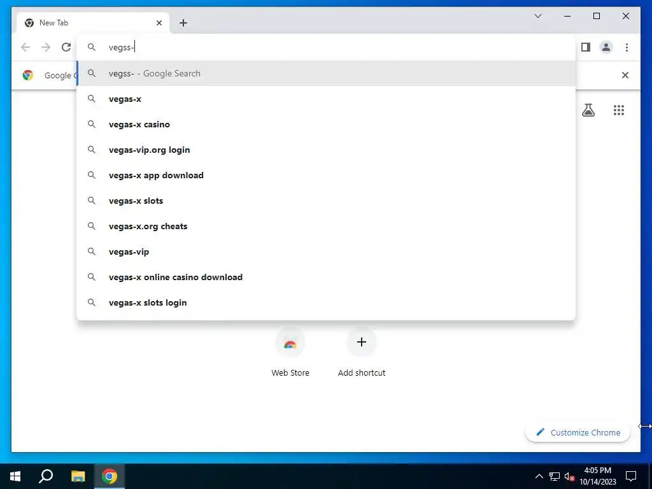Image resolution: width=652 pixels, height=489 pixels.
Task: Select the New Tab tab
Action: 93,23
